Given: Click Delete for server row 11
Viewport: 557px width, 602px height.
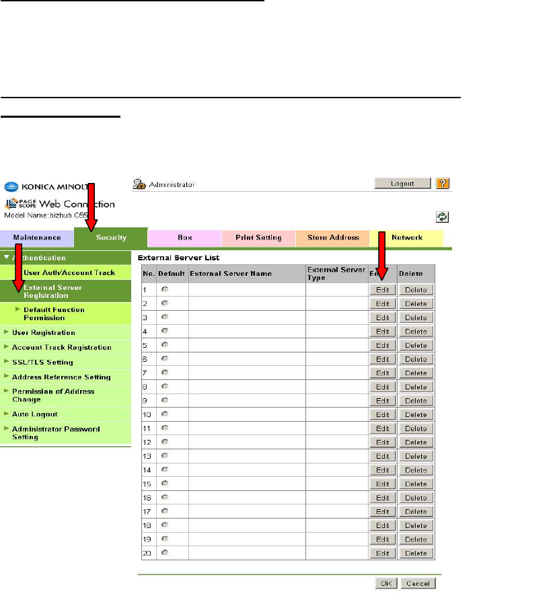Looking at the screenshot, I should tap(416, 428).
